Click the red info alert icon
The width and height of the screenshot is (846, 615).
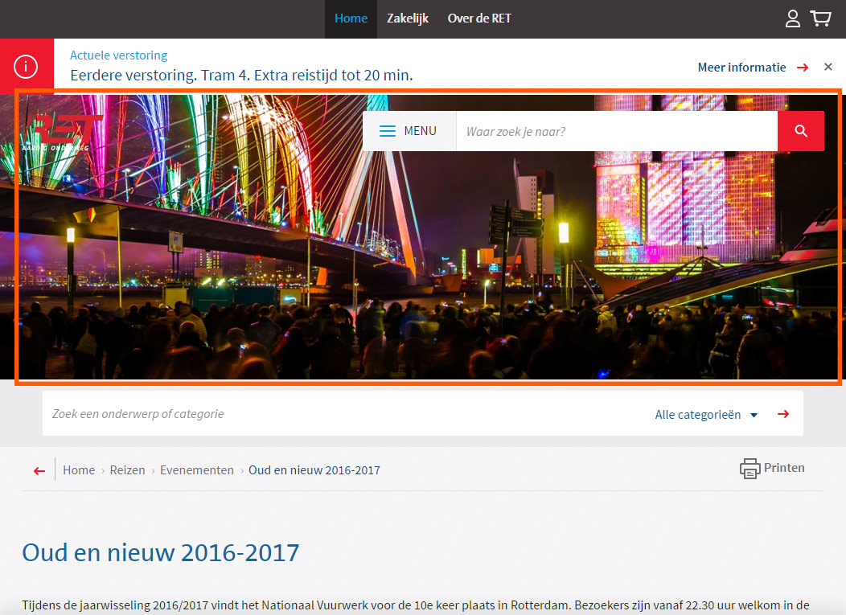point(26,67)
